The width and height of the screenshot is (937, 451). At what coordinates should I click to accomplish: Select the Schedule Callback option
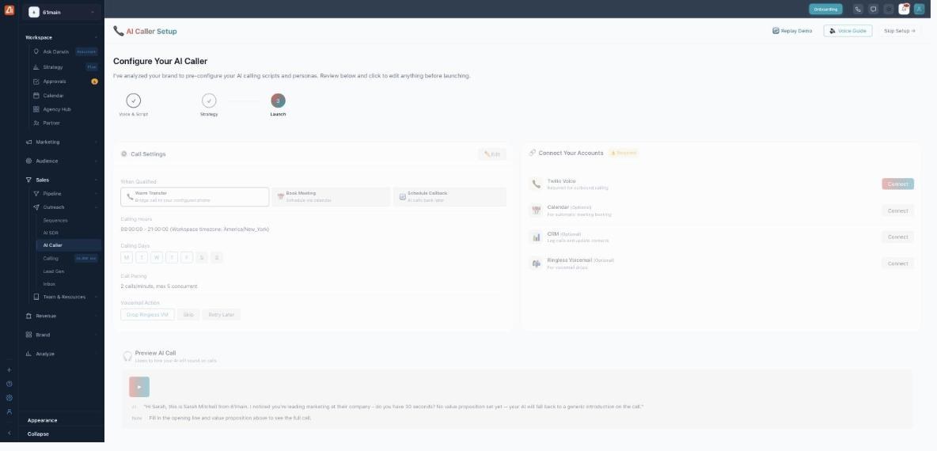click(450, 196)
